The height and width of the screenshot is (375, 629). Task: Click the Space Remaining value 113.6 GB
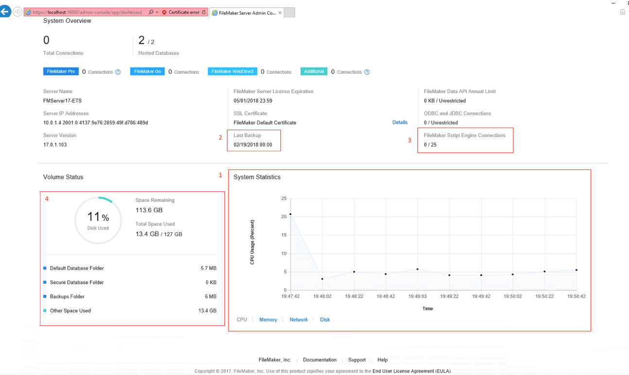(x=149, y=210)
